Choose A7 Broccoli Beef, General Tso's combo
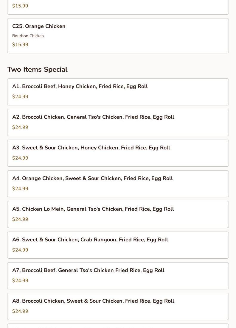This screenshot has height=328, width=236. coord(88,271)
